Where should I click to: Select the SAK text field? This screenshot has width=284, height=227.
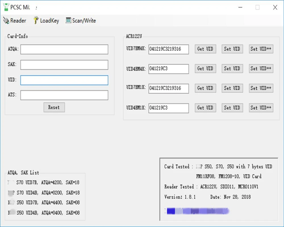point(64,65)
